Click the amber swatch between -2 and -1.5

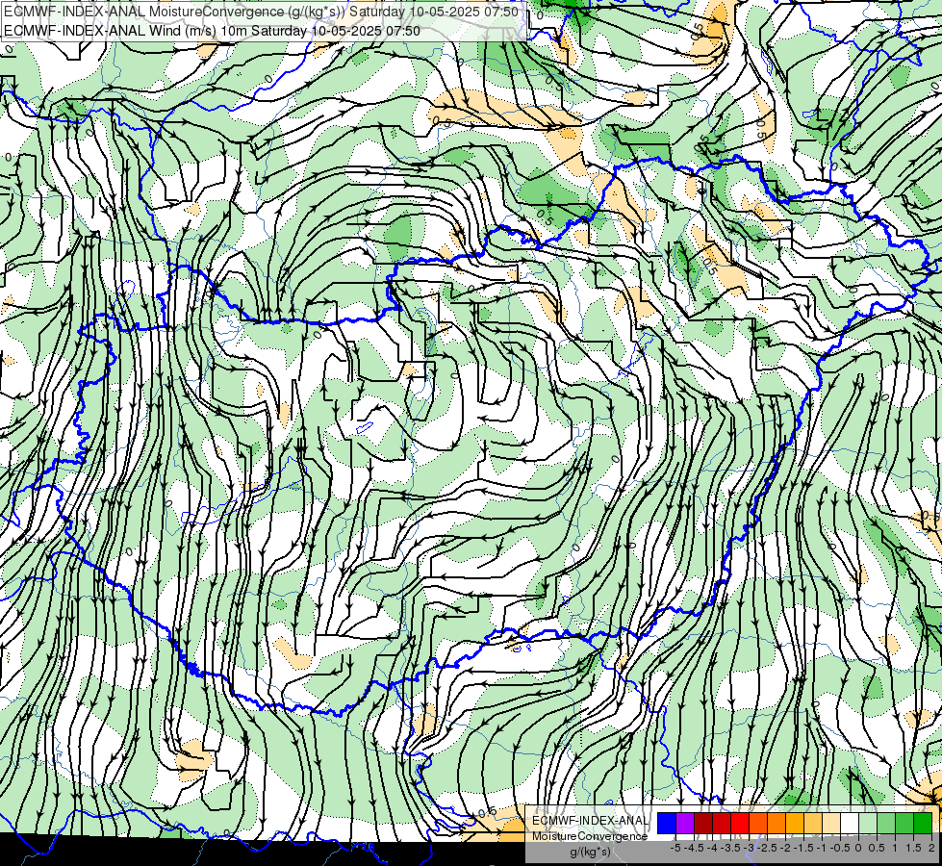click(795, 823)
